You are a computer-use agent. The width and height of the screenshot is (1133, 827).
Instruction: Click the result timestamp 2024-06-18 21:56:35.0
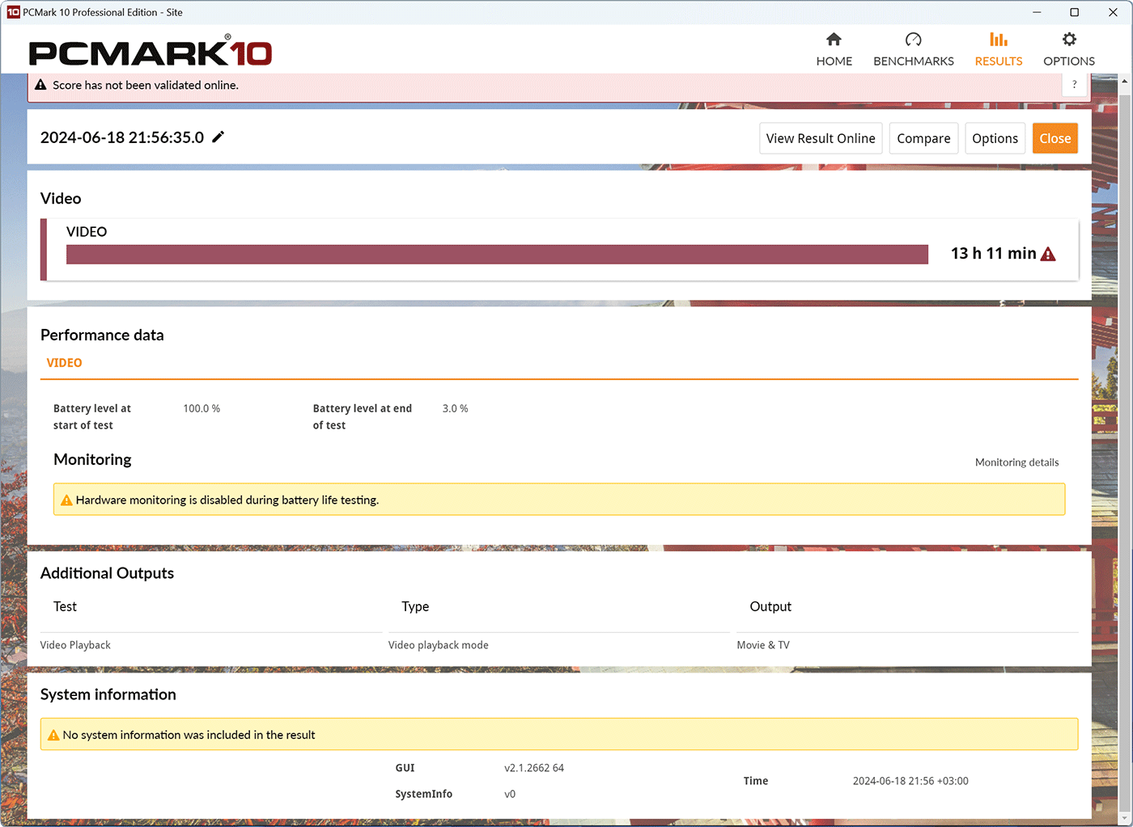pyautogui.click(x=122, y=137)
